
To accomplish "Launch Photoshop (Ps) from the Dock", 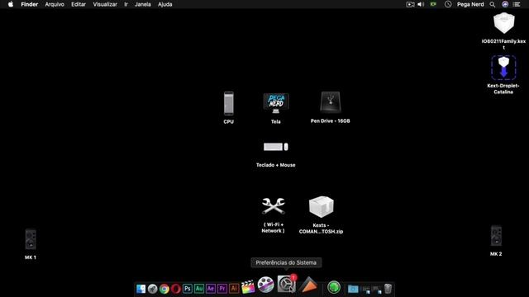I will (x=188, y=289).
